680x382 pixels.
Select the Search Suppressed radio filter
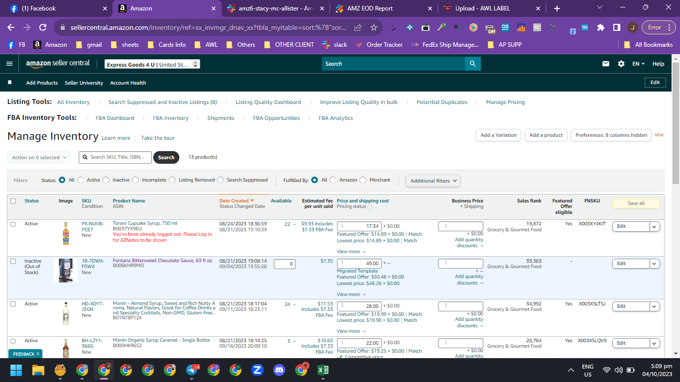(x=221, y=180)
